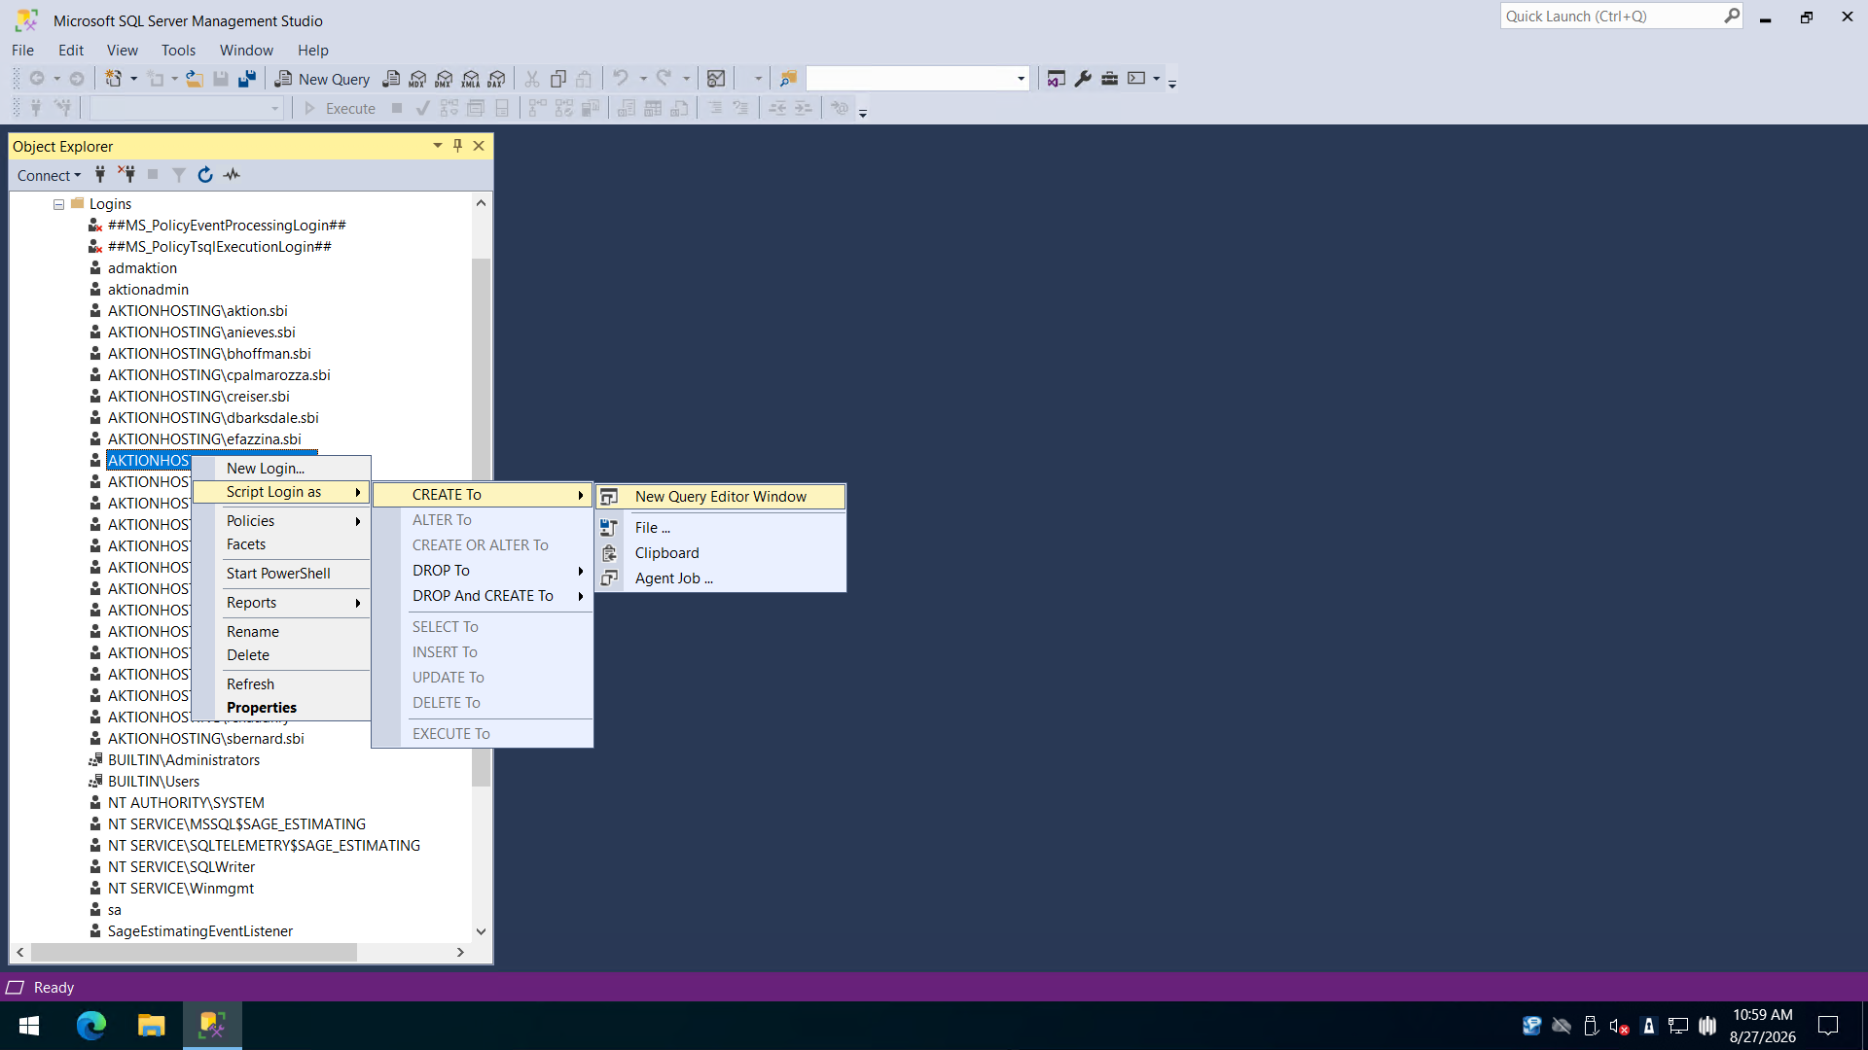Open the standard toolbar overflow options arrow
Viewport: 1868px width, 1050px height.
pos(1172,84)
